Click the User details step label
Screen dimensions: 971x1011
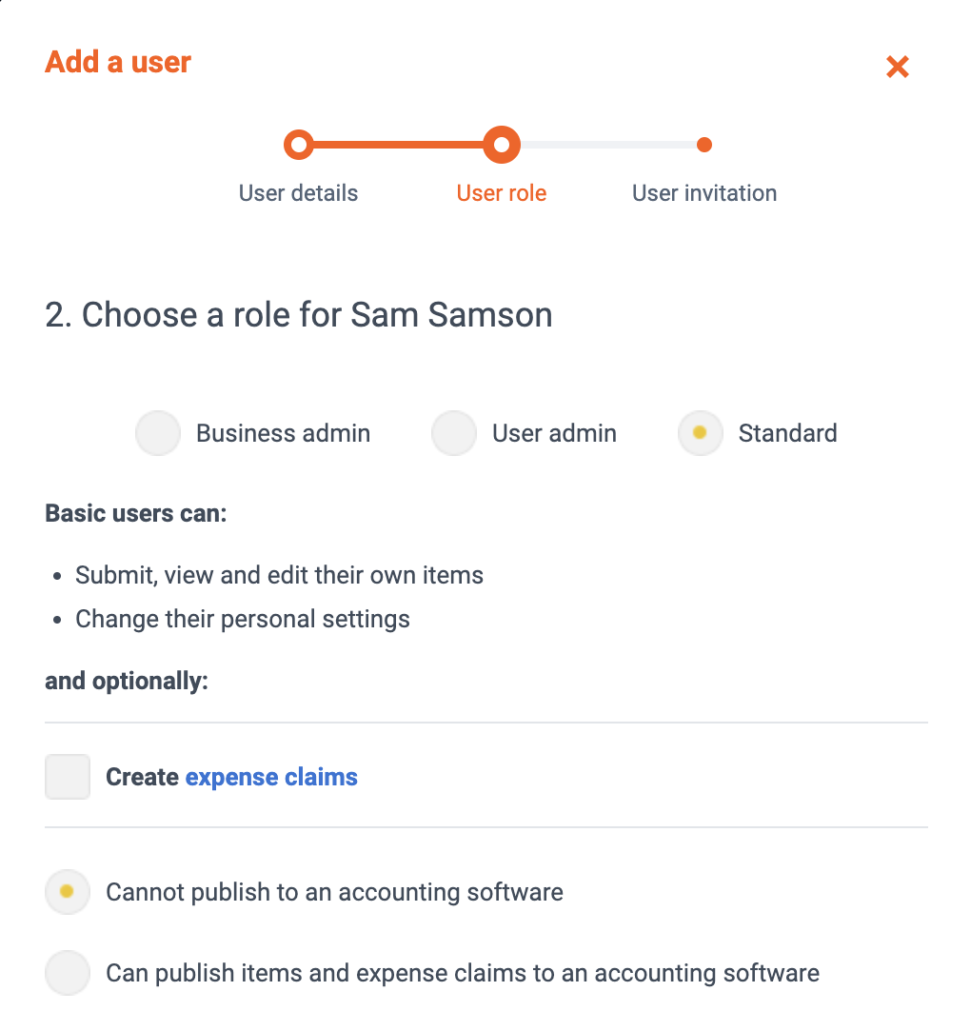[299, 193]
